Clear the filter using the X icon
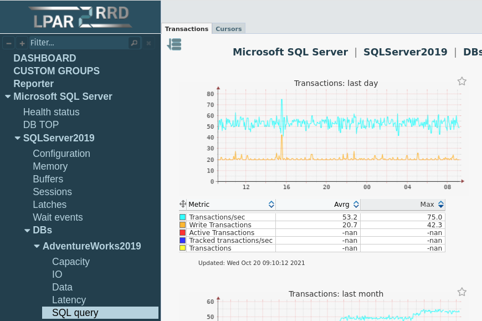Screen dimensions: 482x321 148,43
